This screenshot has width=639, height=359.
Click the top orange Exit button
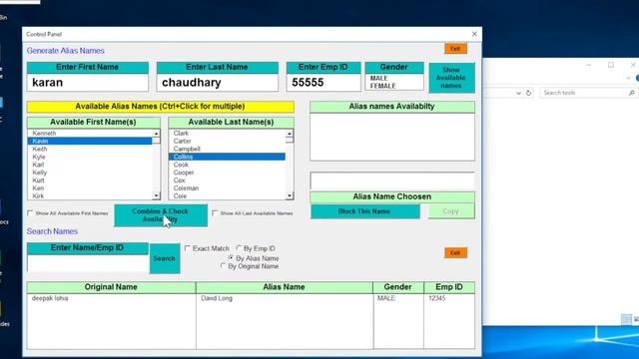455,49
